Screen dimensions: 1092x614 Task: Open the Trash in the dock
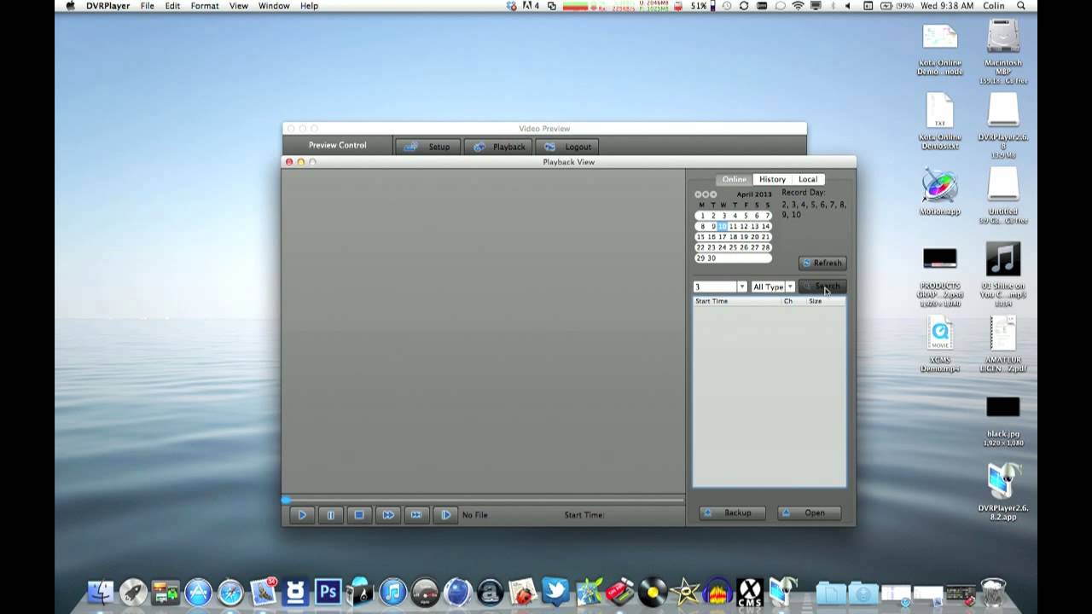click(993, 592)
